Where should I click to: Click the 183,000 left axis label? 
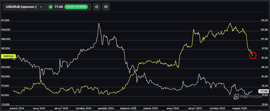(5, 76)
